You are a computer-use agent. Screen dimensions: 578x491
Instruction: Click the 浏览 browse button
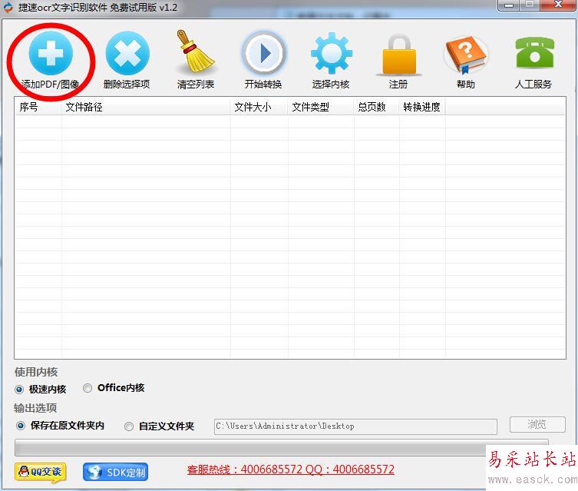tap(537, 425)
